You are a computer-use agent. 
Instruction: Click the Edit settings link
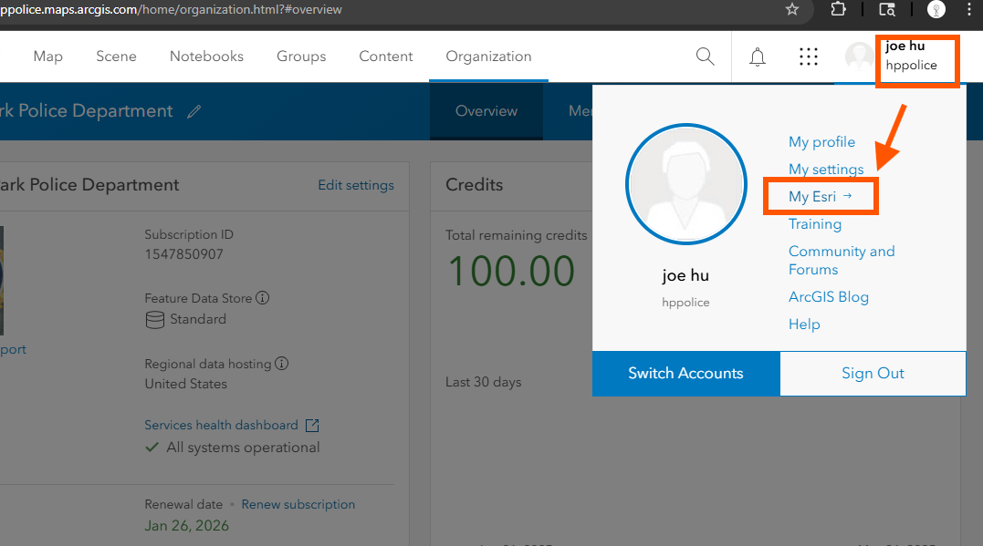tap(356, 185)
